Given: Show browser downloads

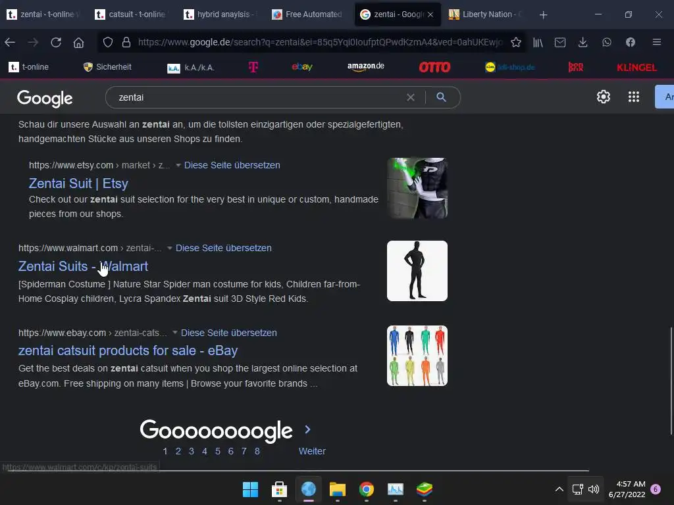Looking at the screenshot, I should pyautogui.click(x=583, y=42).
